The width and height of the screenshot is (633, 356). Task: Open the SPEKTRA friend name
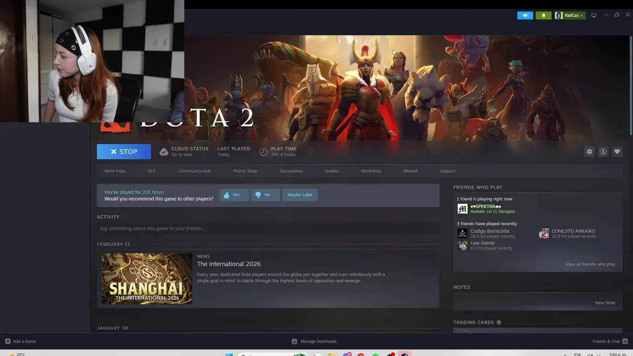tap(486, 206)
